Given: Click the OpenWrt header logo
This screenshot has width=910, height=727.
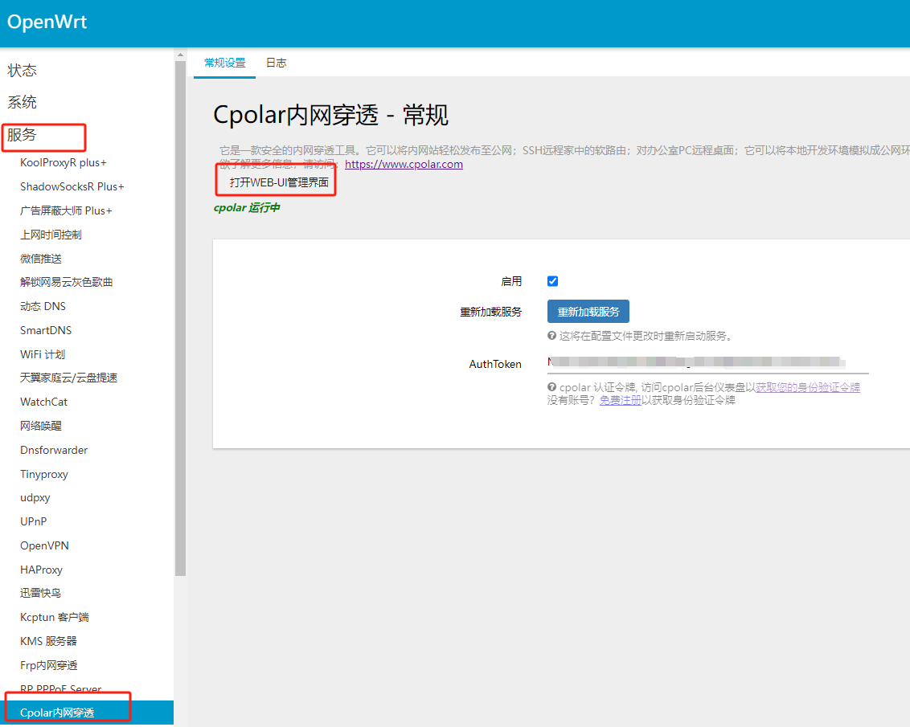Looking at the screenshot, I should tap(47, 23).
